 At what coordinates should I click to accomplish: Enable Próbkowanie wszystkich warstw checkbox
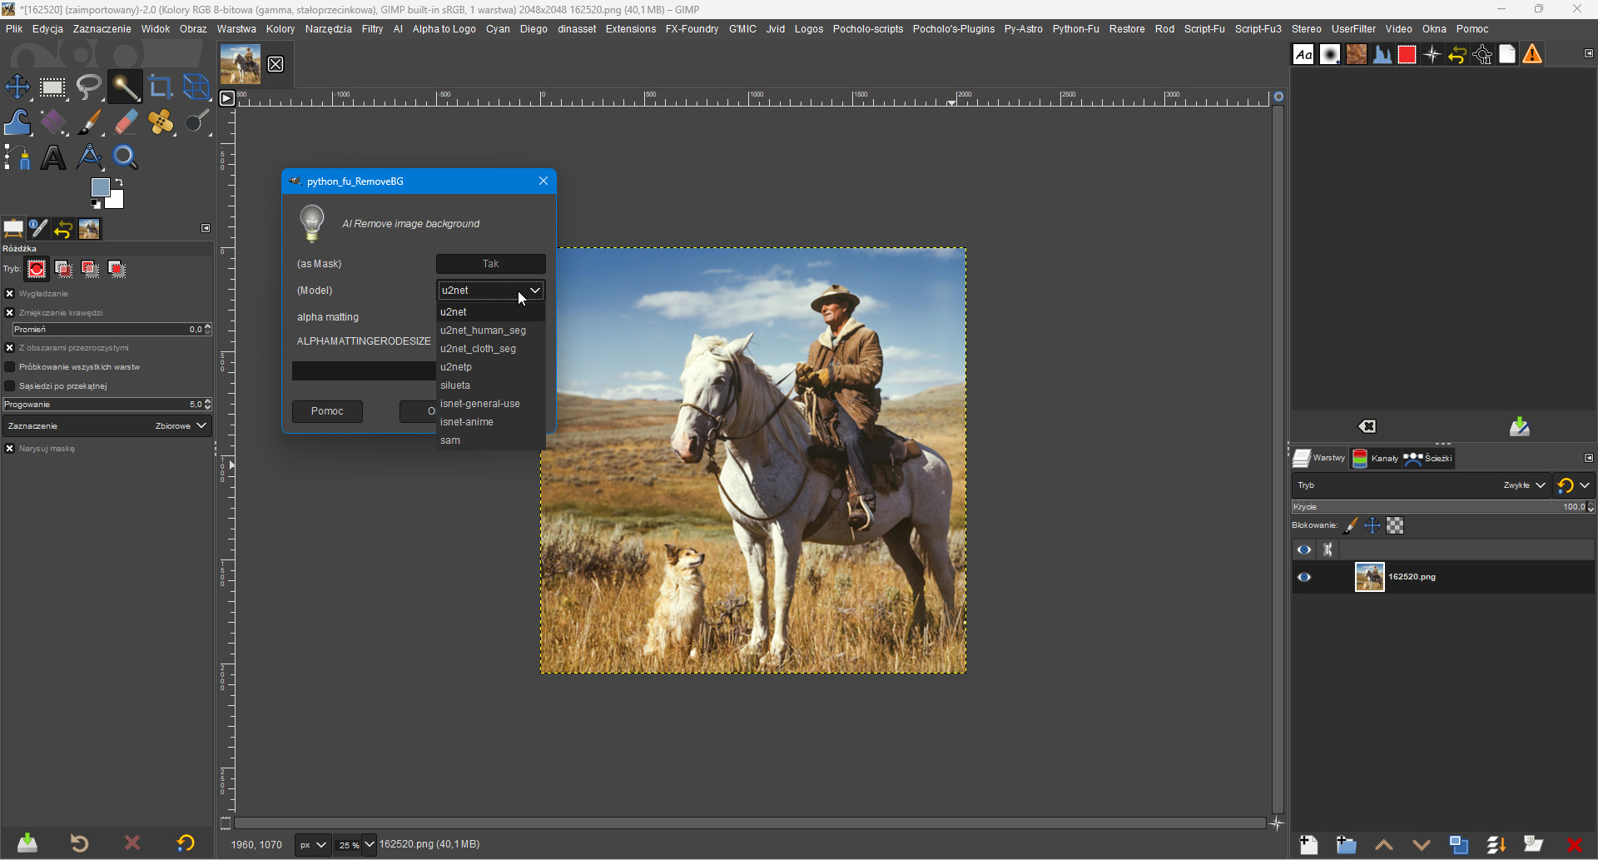click(10, 367)
